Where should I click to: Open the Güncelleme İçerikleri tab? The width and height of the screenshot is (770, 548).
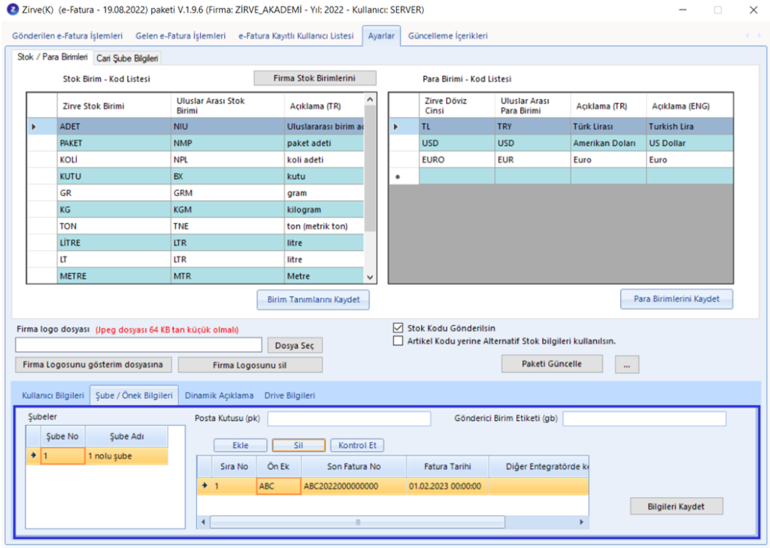(448, 36)
